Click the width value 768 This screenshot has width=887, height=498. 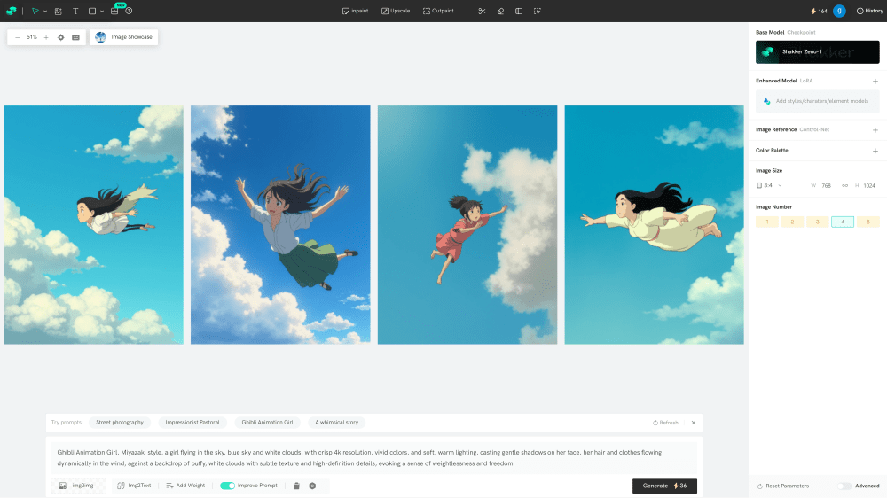pos(827,185)
